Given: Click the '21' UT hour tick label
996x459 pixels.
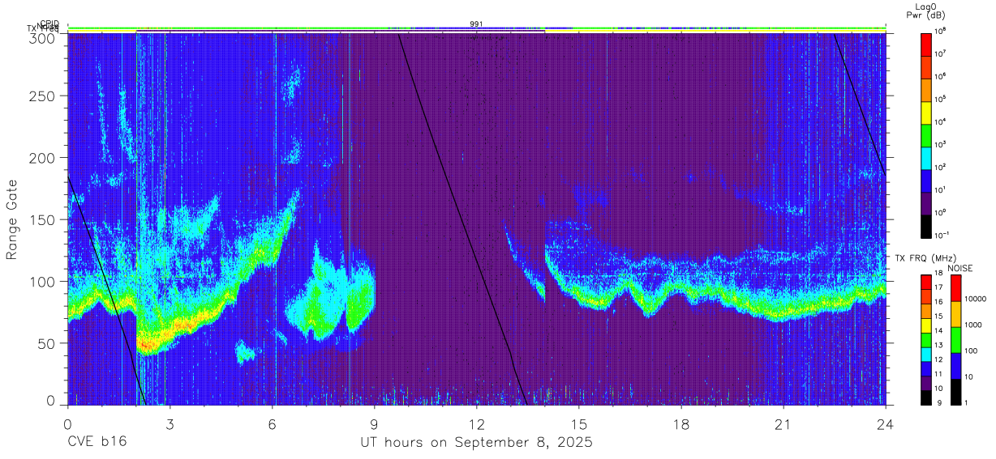Looking at the screenshot, I should click(x=783, y=423).
